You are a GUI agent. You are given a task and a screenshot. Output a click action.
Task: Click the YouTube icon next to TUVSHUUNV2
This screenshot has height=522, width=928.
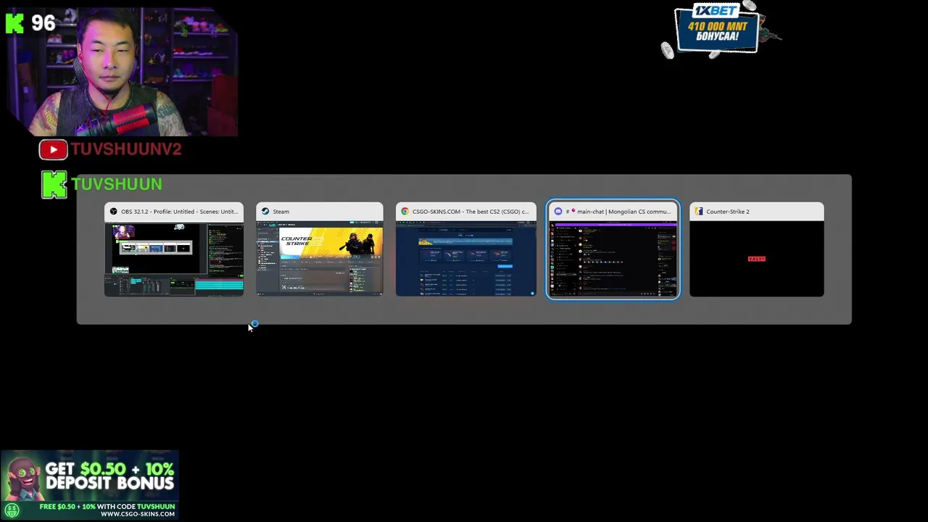[x=54, y=149]
